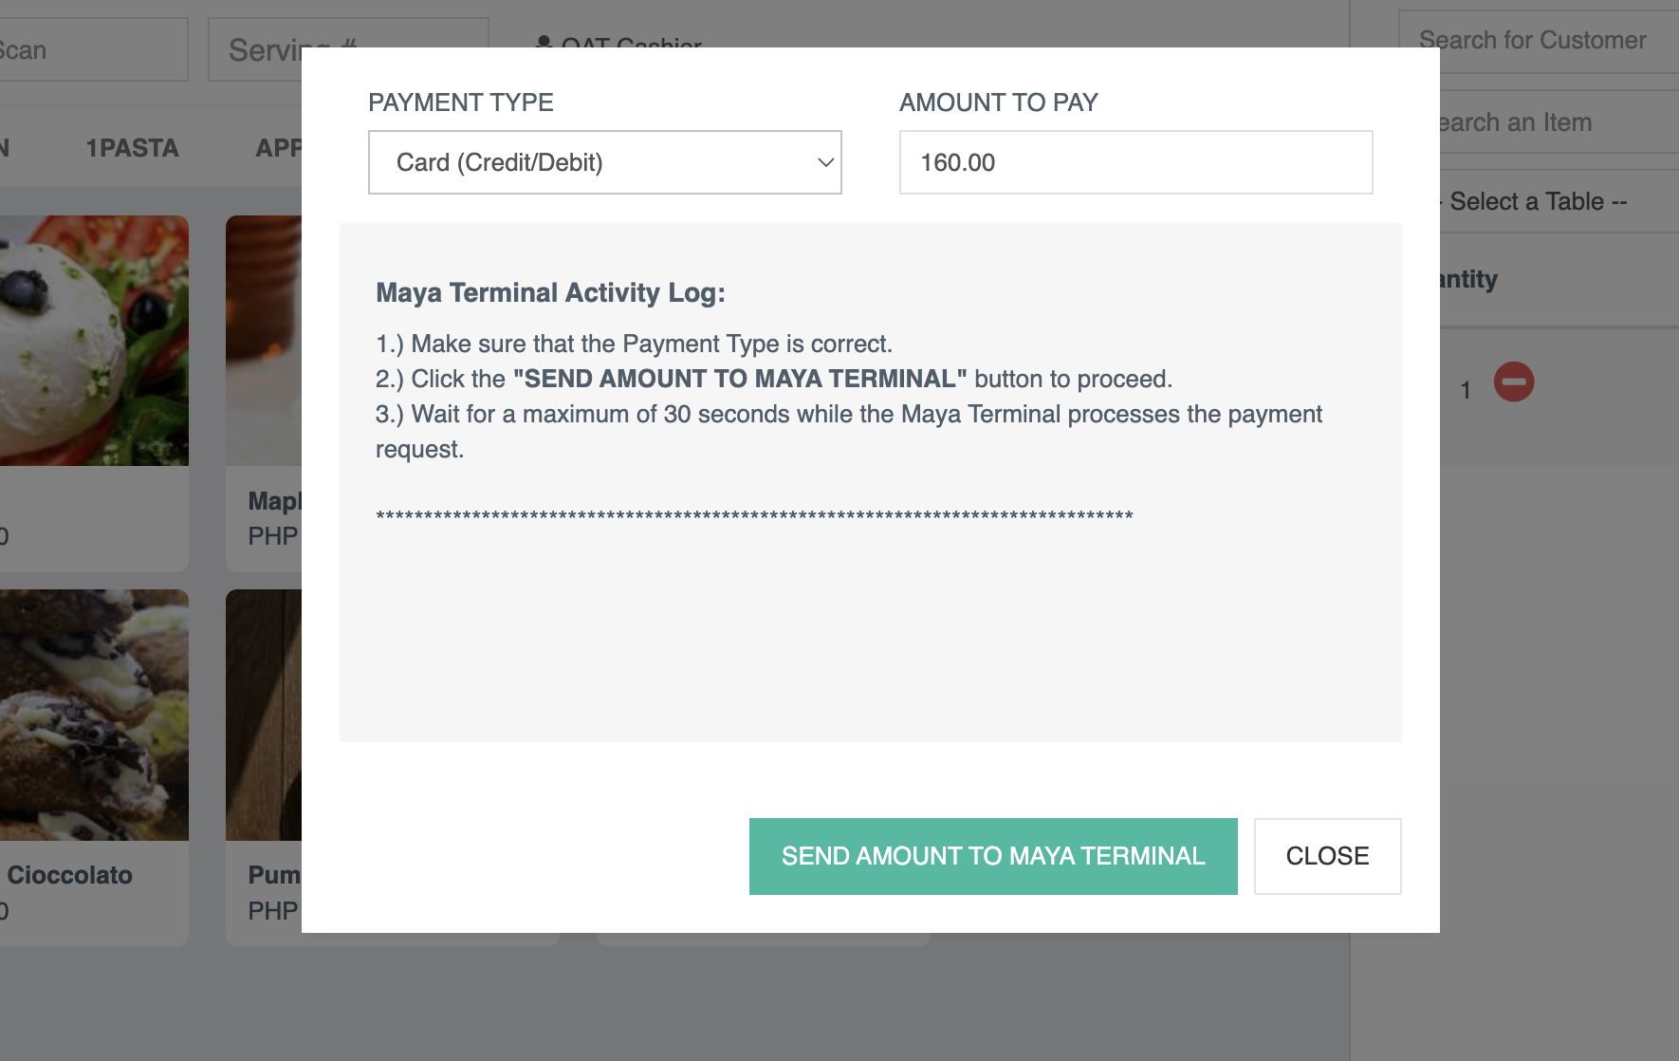
Task: Switch to the 1PASTA category tab
Action: pyautogui.click(x=132, y=148)
